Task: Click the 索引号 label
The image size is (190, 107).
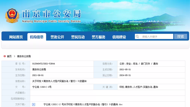Action: click(20, 64)
